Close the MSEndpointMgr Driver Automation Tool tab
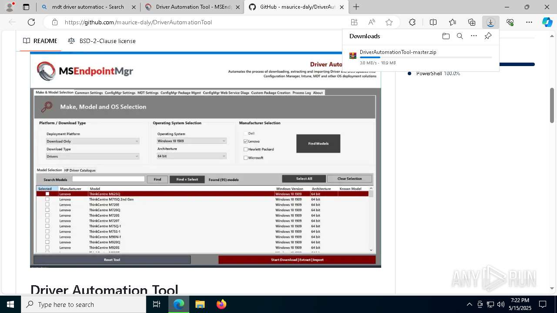The image size is (557, 313). click(x=238, y=7)
